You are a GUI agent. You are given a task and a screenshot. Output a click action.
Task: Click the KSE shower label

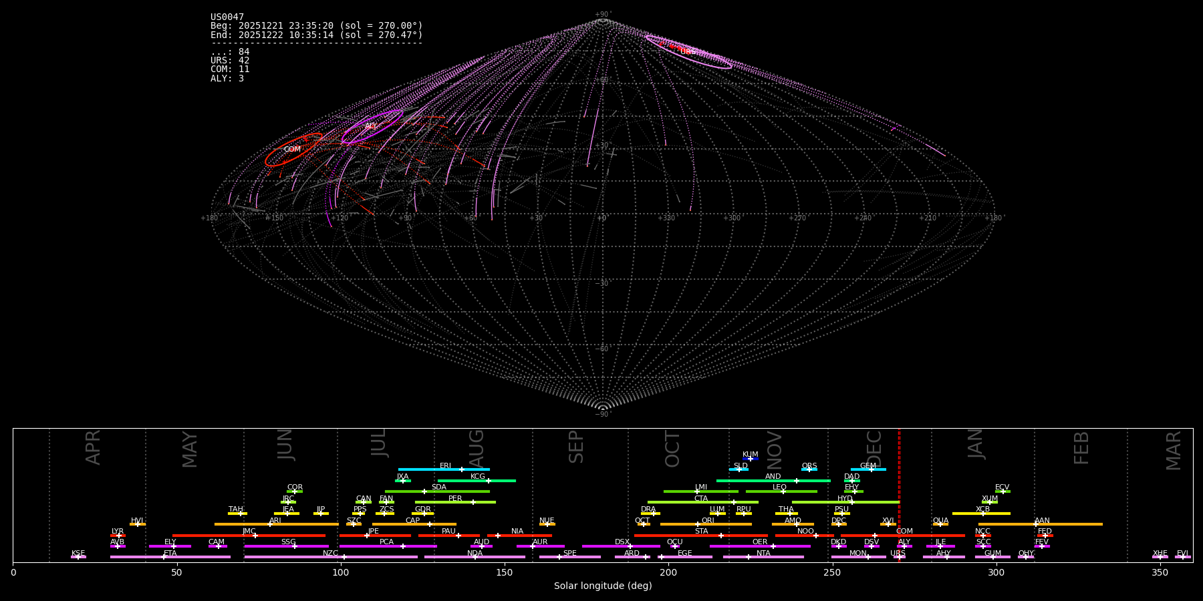tap(78, 554)
